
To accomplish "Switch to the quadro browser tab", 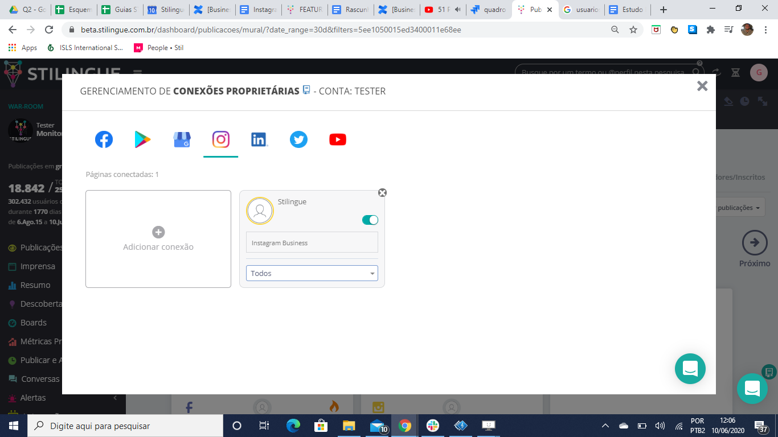I will click(489, 10).
